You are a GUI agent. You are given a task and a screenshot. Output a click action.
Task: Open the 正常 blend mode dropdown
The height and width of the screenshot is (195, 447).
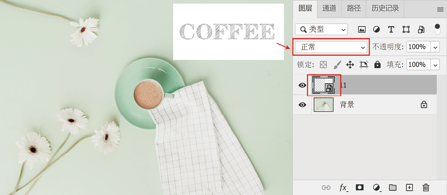tap(331, 47)
